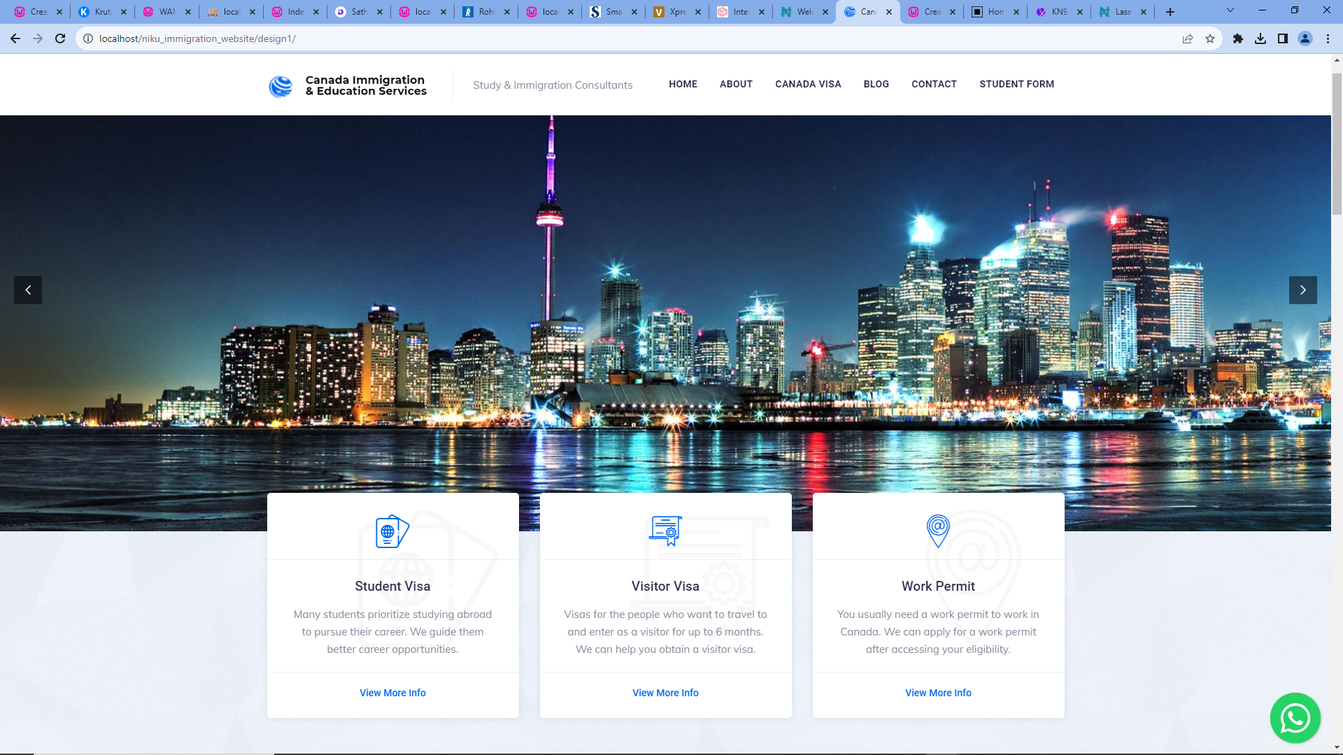The width and height of the screenshot is (1343, 755).
Task: Click the Student Visa passport icon
Action: tap(392, 532)
